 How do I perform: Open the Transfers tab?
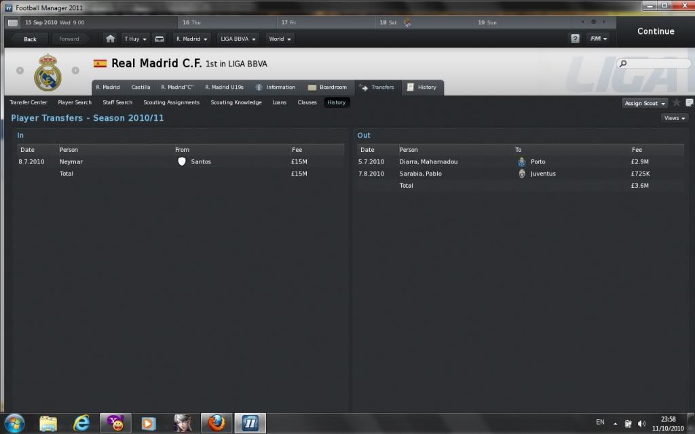click(377, 87)
